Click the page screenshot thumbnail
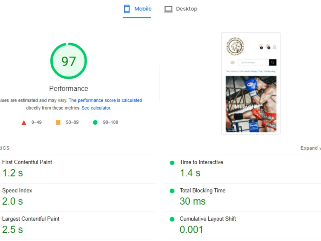The width and height of the screenshot is (321, 241). click(x=251, y=83)
